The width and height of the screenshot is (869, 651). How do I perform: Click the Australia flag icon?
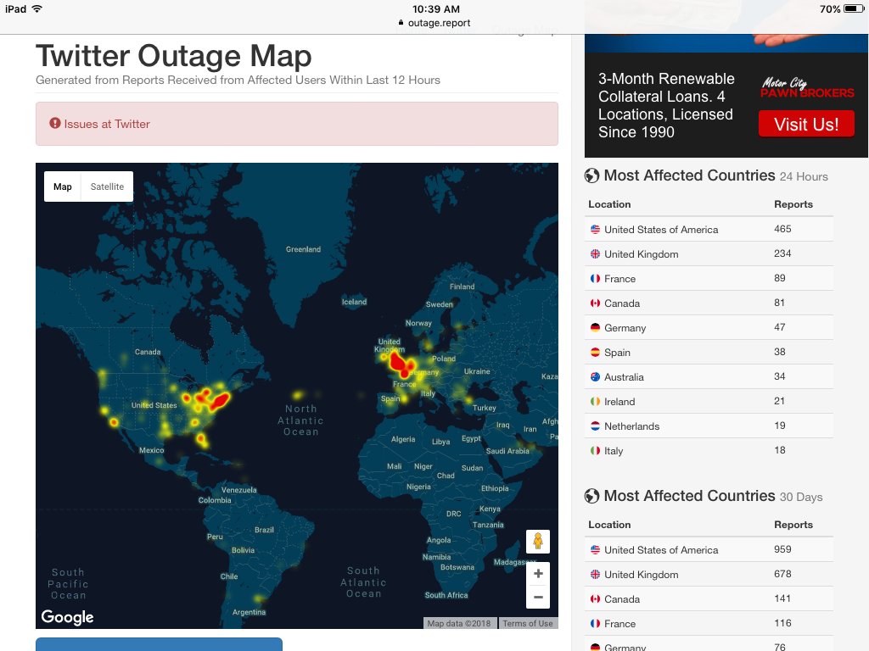tap(595, 377)
